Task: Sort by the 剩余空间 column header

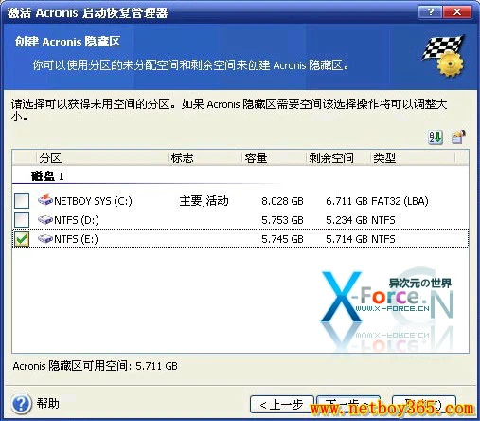Action: pyautogui.click(x=338, y=157)
